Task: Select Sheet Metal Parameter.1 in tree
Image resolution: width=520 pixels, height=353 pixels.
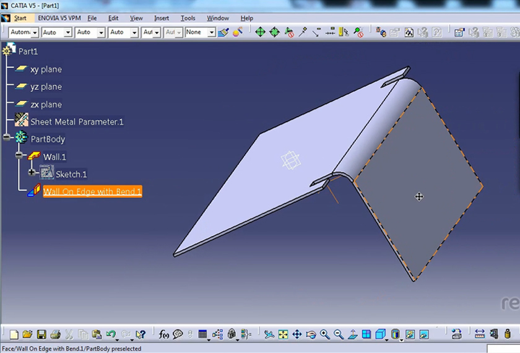Action: (x=77, y=121)
